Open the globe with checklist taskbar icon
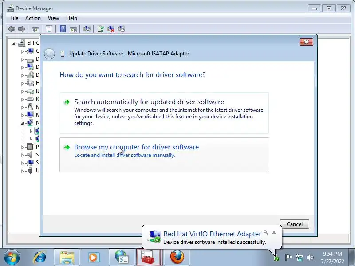Viewport: 355px width, 266px height. [x=122, y=257]
